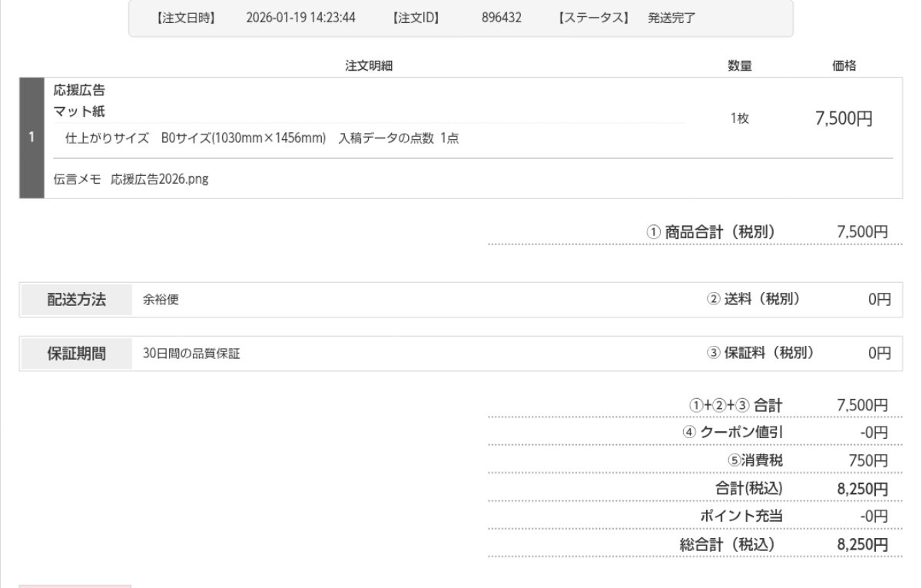The width and height of the screenshot is (922, 588).
Task: Click the 総合計（税込） 8,250円 total
Action: click(862, 544)
